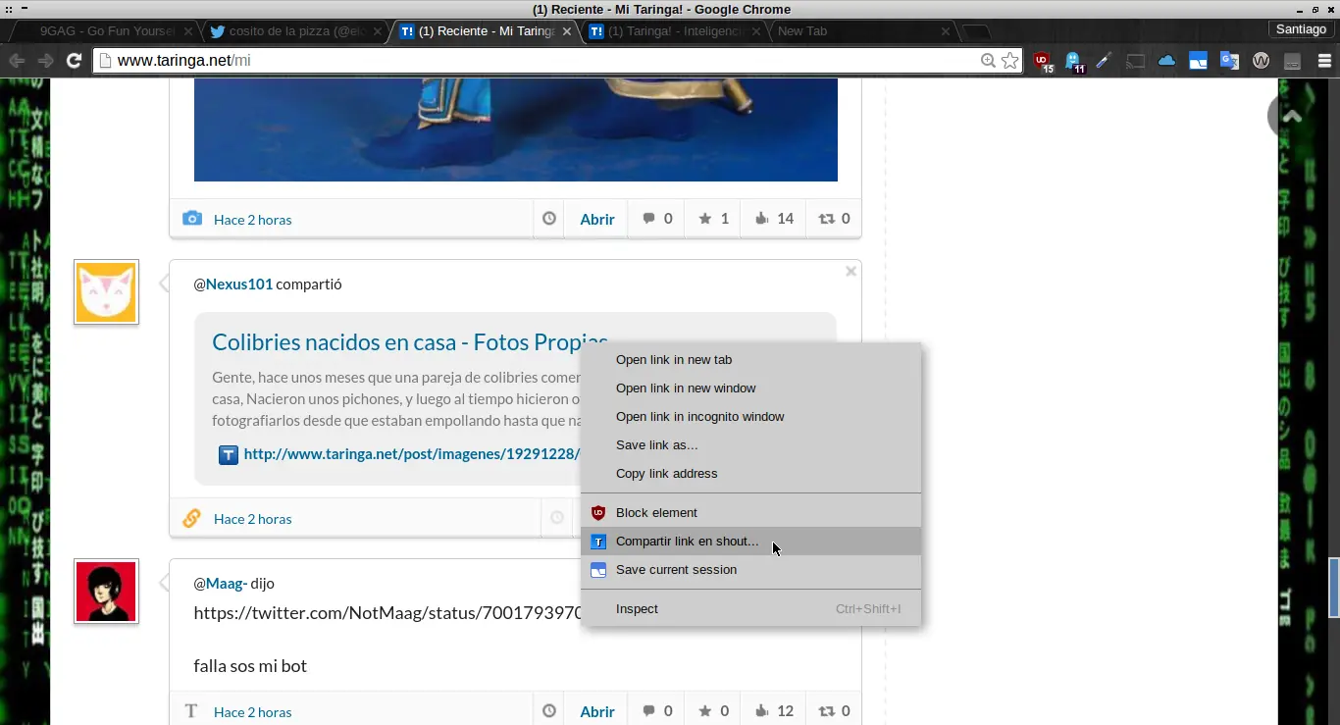Click the clock icon on the photo shout

549,219
